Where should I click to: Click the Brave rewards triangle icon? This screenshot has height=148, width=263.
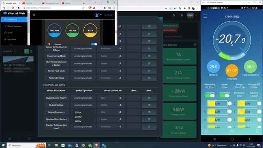(x=94, y=8)
